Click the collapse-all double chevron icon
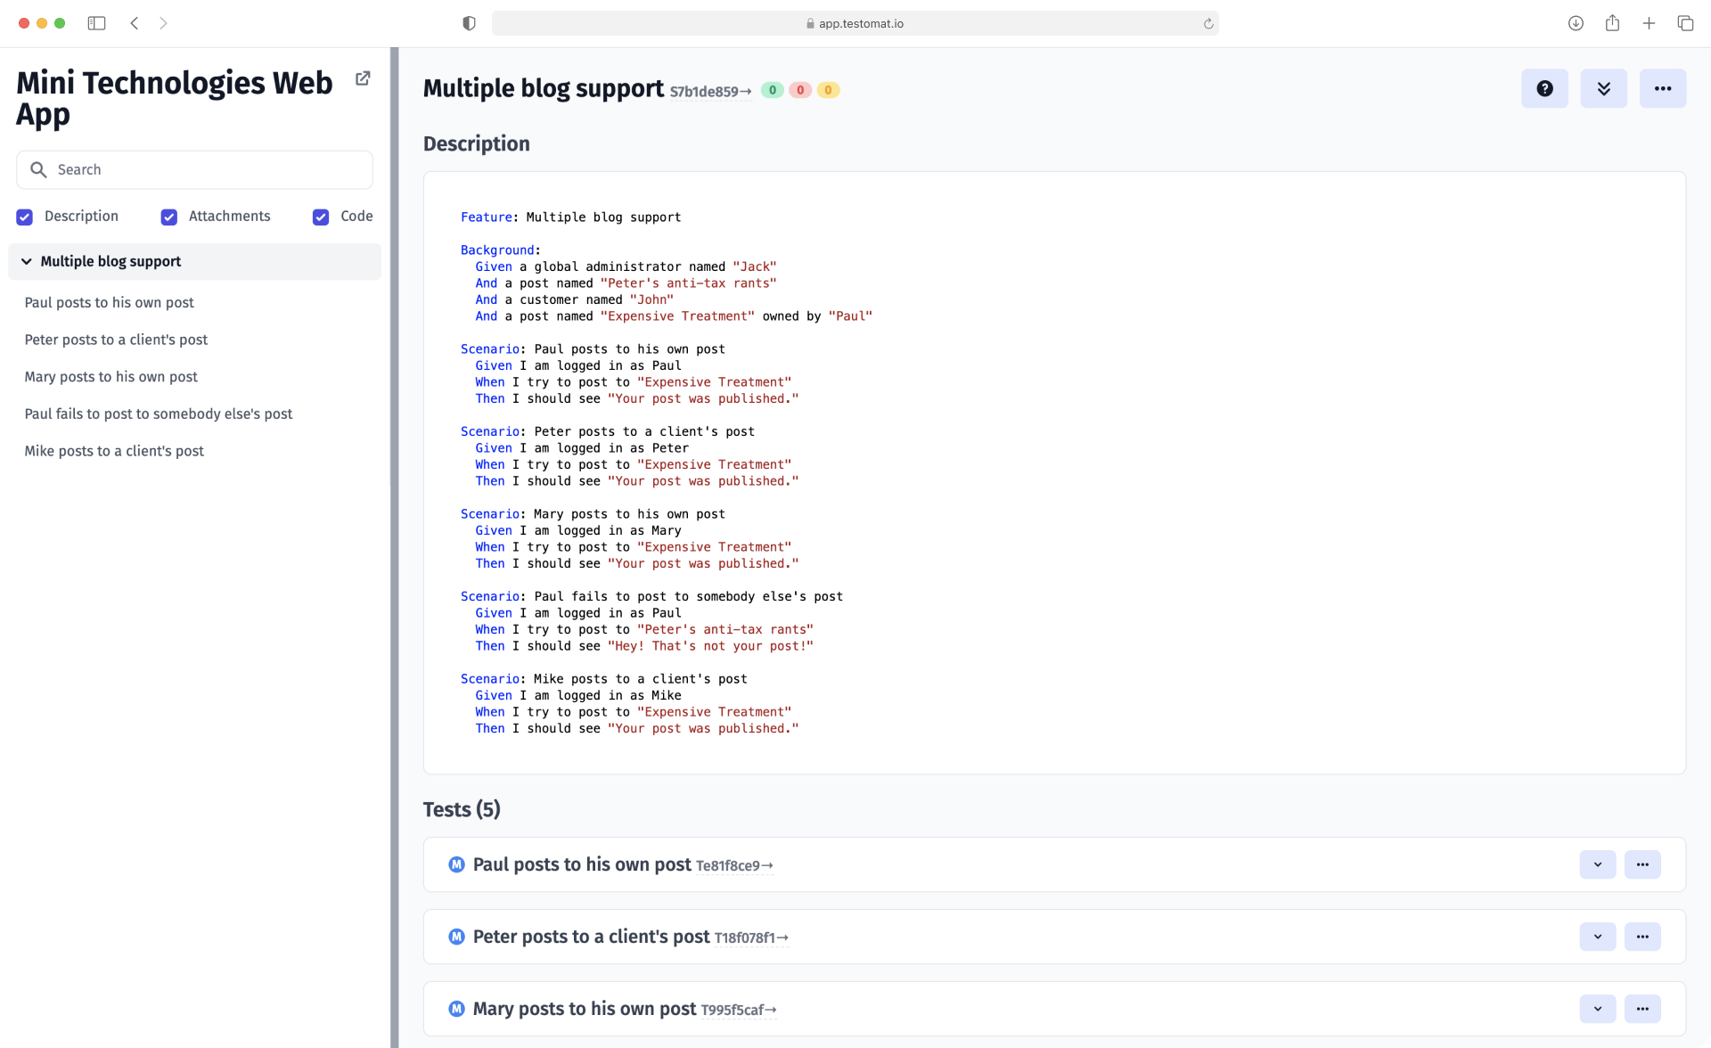The width and height of the screenshot is (1711, 1048). pyautogui.click(x=1604, y=88)
